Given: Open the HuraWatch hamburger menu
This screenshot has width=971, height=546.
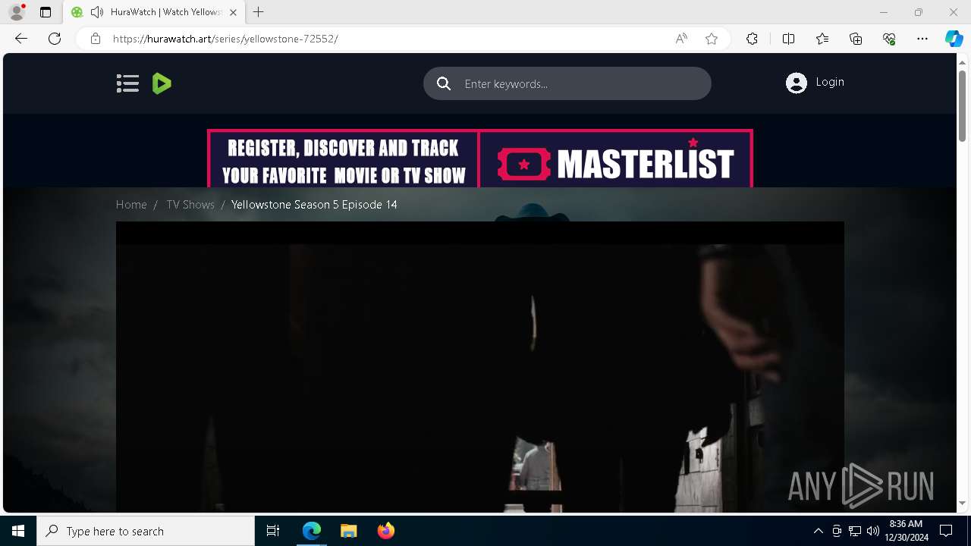Looking at the screenshot, I should (x=127, y=83).
